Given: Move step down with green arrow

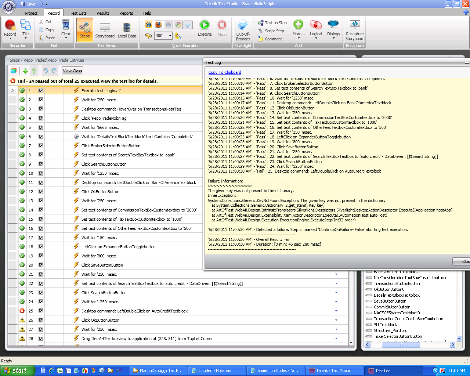Looking at the screenshot, I should click(x=25, y=71).
